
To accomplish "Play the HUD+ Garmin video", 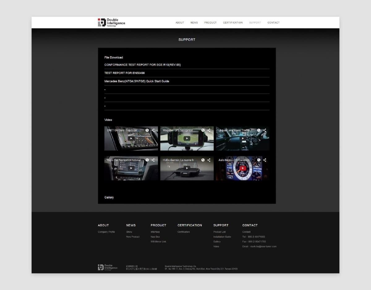I will click(187, 168).
